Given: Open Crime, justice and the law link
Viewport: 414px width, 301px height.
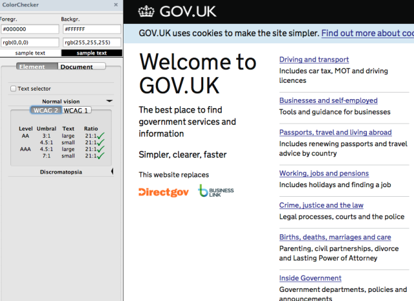Looking at the screenshot, I should tap(321, 205).
